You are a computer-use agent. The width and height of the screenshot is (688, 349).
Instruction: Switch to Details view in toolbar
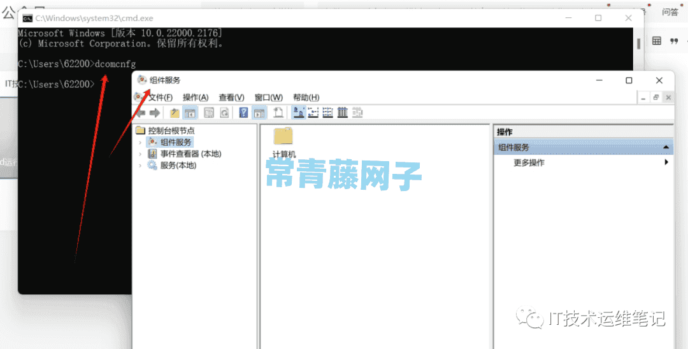(x=343, y=113)
